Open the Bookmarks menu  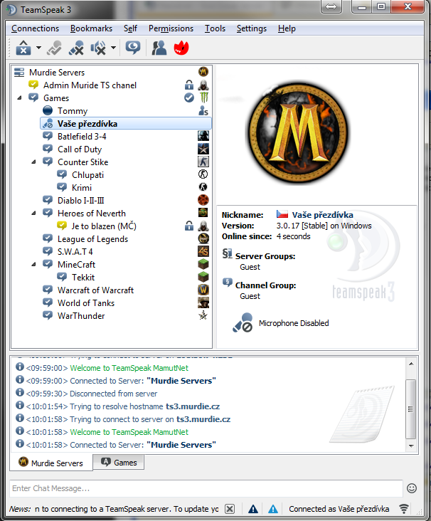coord(91,28)
